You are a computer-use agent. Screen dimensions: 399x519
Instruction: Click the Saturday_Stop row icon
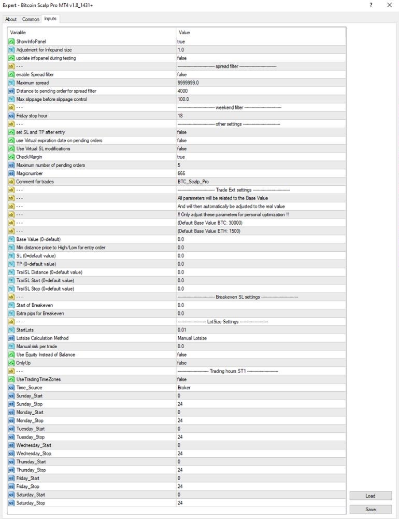point(11,503)
